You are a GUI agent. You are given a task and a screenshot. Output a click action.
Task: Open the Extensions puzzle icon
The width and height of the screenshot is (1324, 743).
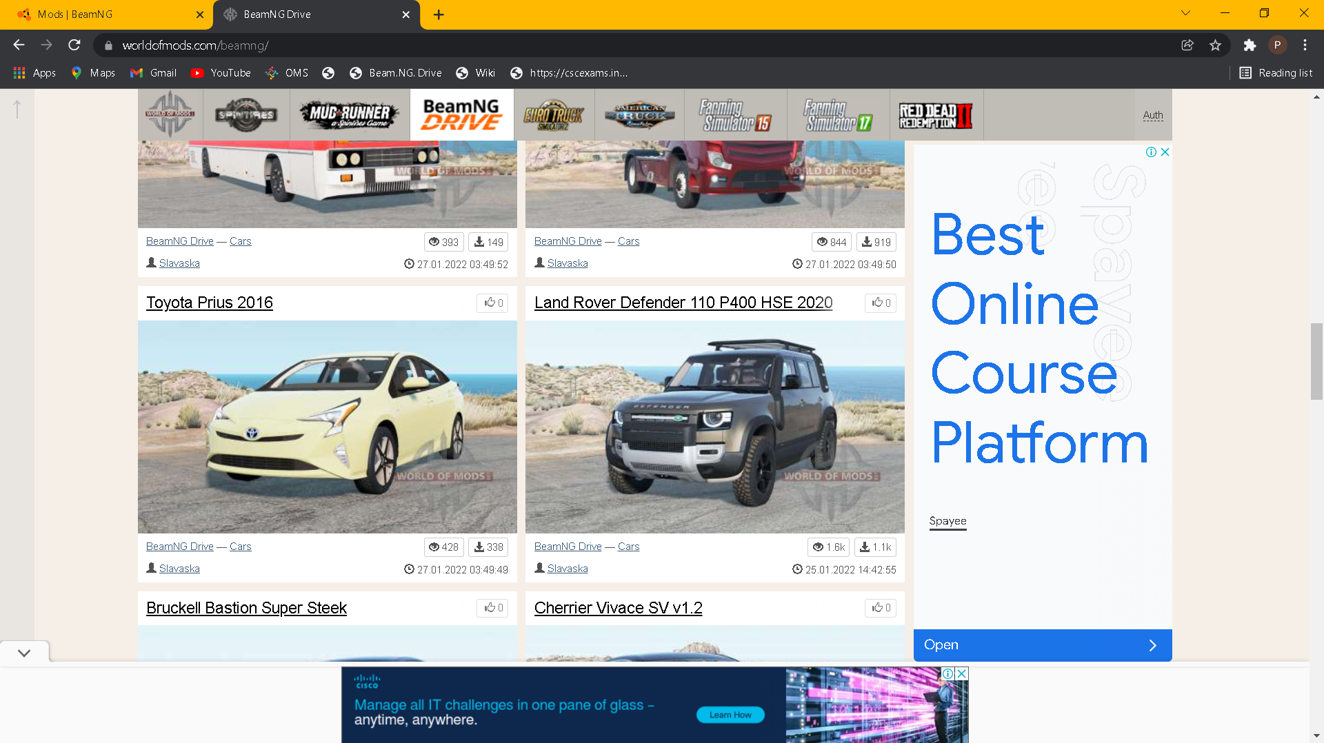coord(1250,45)
